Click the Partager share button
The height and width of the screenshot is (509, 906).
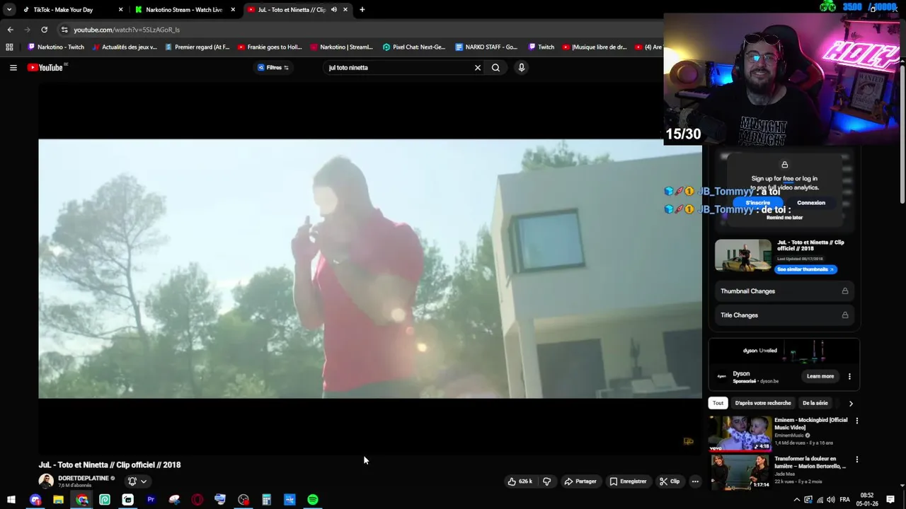pyautogui.click(x=580, y=481)
